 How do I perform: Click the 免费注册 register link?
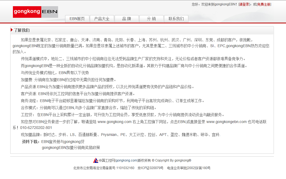pos(264,4)
